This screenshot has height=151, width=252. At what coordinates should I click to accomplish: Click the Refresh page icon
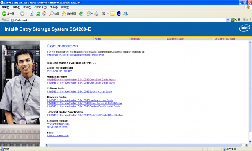pos(38,14)
